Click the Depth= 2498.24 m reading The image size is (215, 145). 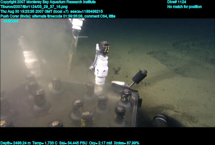pos(16,143)
